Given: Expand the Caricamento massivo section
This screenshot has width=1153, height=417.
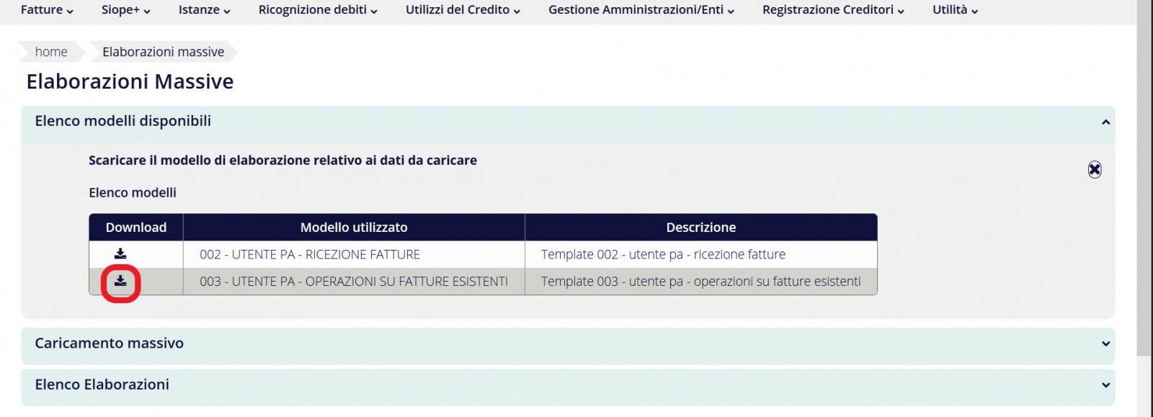Looking at the screenshot, I should click(x=1105, y=344).
